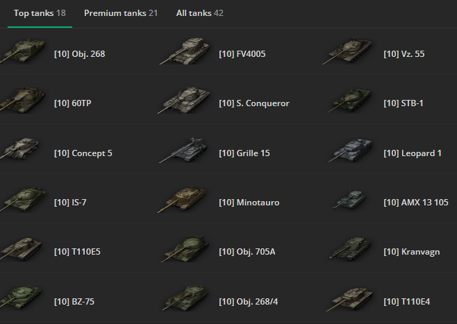Open the Premium tanks tab
Viewport: 457px width, 324px height.
pyautogui.click(x=121, y=13)
